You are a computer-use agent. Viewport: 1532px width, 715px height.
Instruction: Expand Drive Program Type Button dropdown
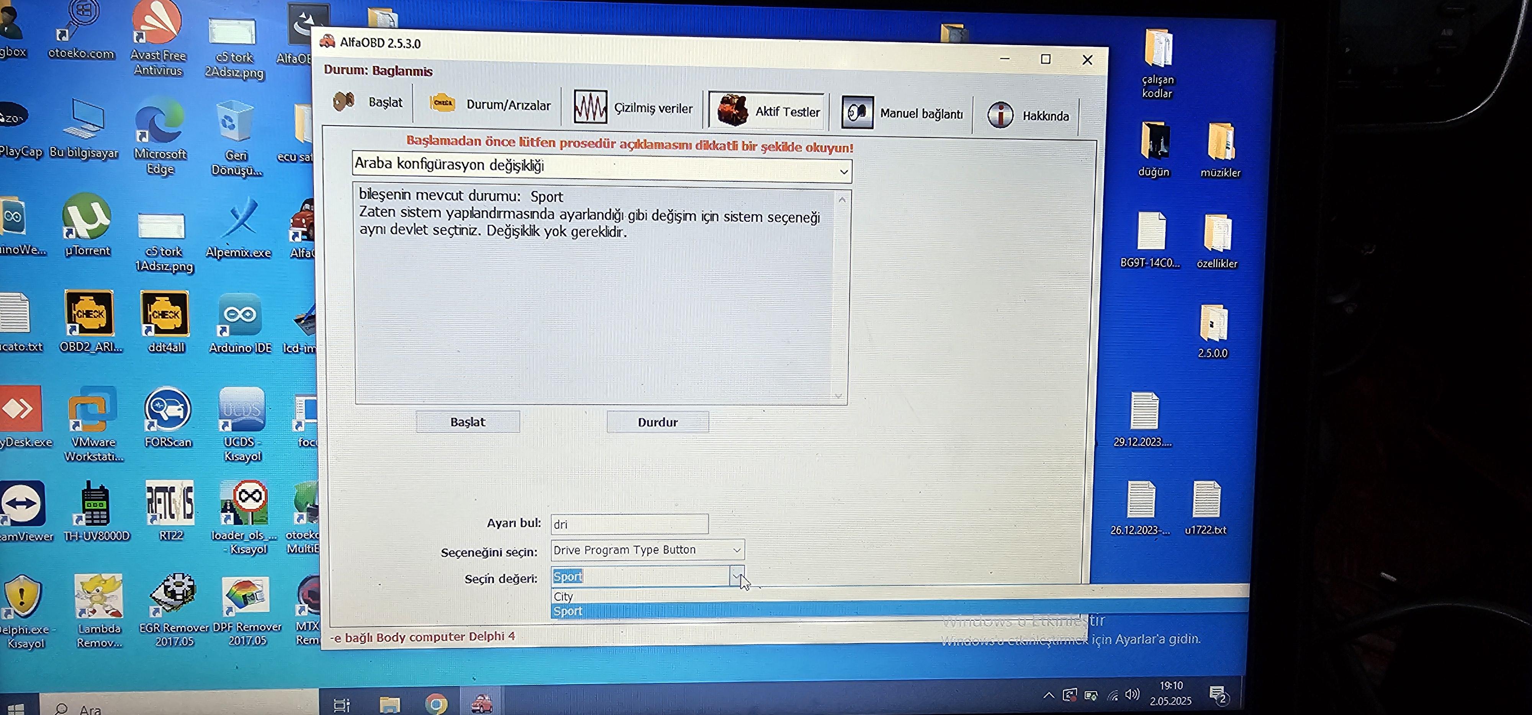(736, 550)
